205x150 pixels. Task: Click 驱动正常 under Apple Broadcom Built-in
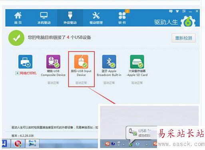point(109,83)
